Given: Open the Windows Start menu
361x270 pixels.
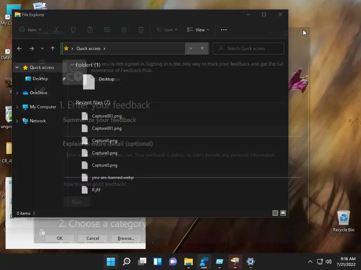Looking at the screenshot, I should point(111,262).
